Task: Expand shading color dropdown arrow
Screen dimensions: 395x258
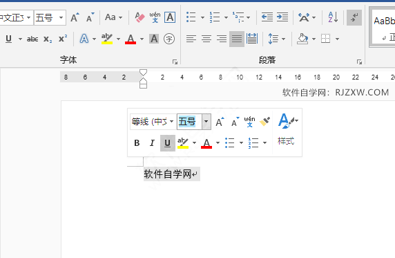Action: pos(314,39)
